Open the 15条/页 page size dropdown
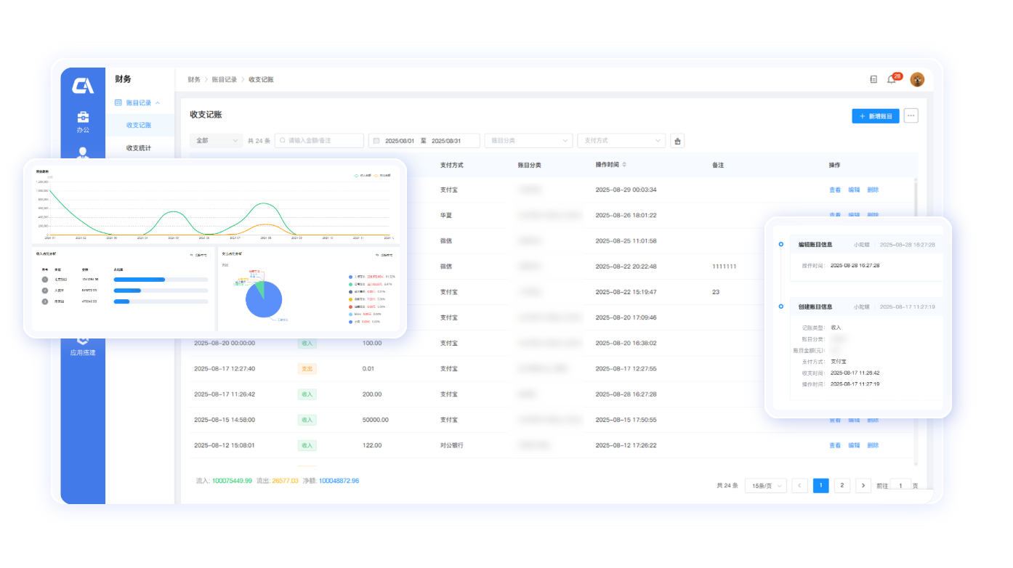The image size is (1013, 568). pyautogui.click(x=765, y=485)
